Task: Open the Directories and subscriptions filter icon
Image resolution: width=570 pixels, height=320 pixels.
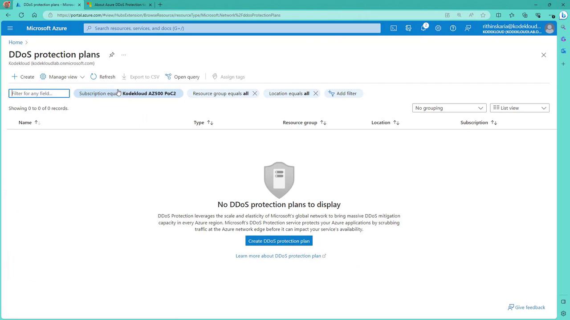Action: click(408, 28)
